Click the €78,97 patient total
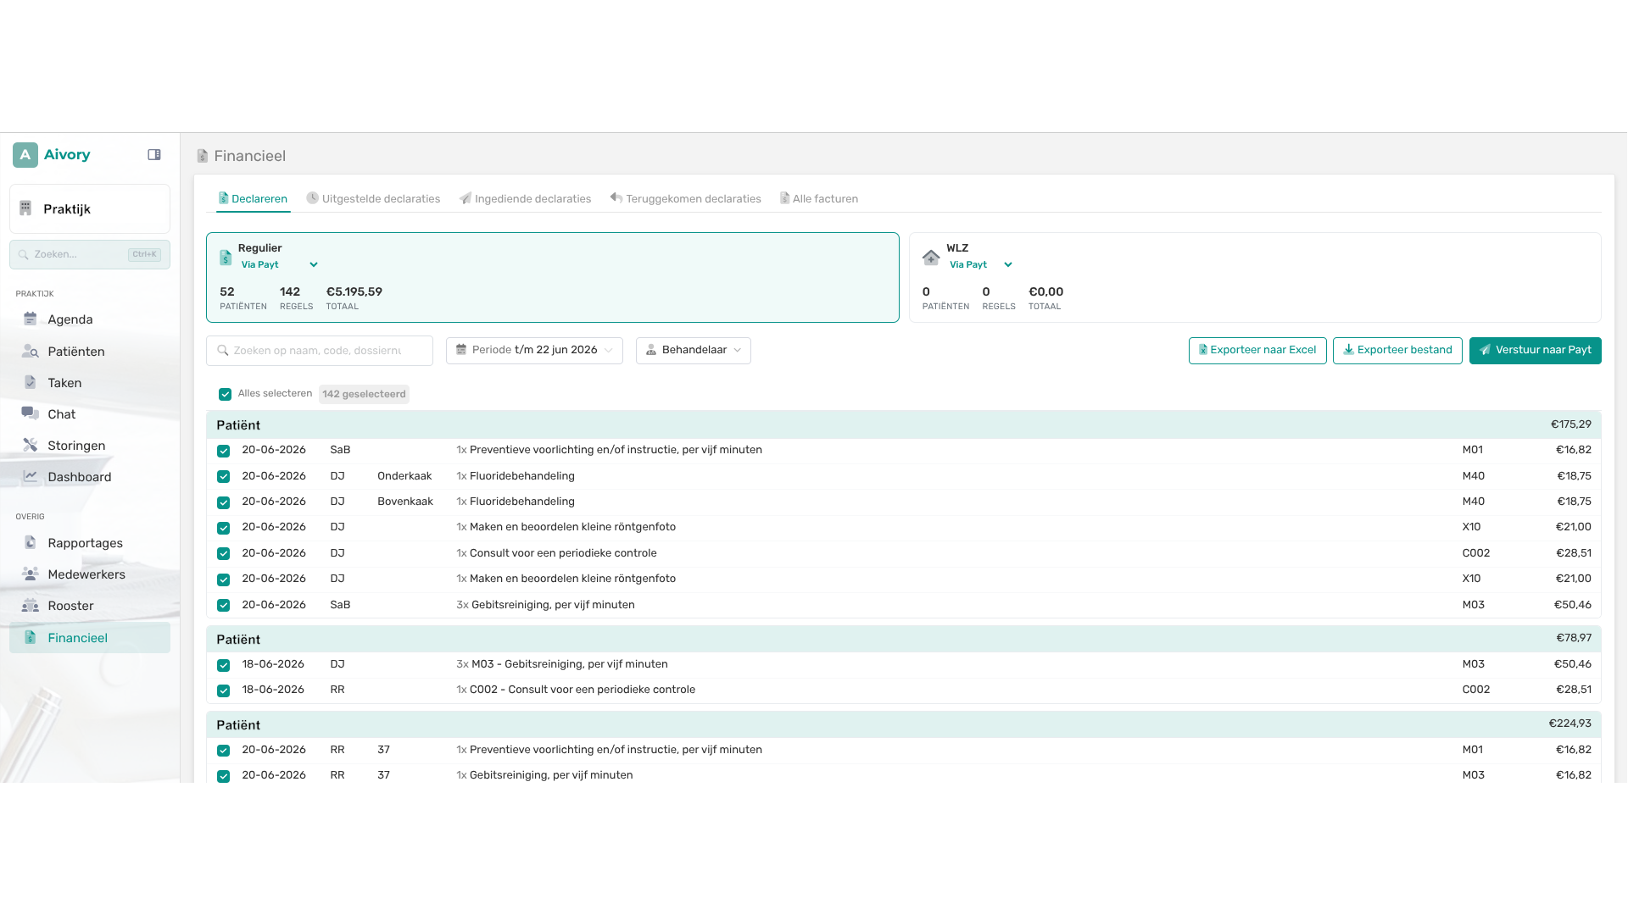Screen dimensions: 1628x915 [x=1573, y=638]
